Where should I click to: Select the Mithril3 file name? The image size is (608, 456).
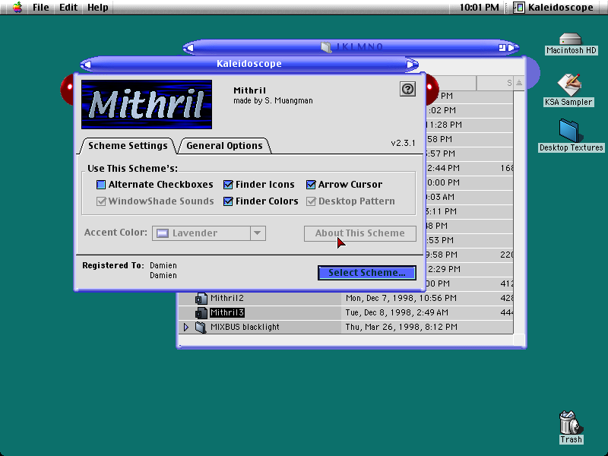click(226, 312)
